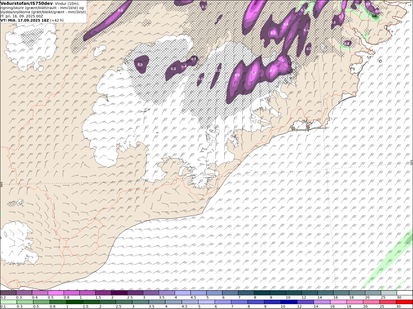Pick the lower-row dark green swatch between 1 and 1.5

pos(74,302)
